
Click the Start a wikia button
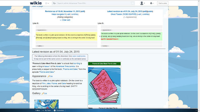[x=162, y=3]
